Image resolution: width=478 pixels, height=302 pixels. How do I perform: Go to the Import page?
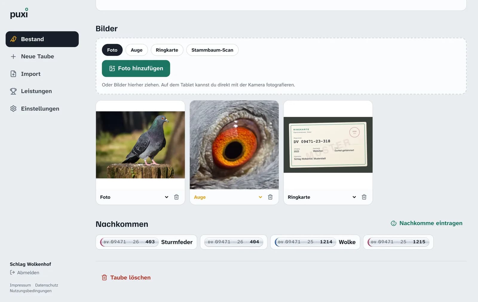(x=42, y=74)
